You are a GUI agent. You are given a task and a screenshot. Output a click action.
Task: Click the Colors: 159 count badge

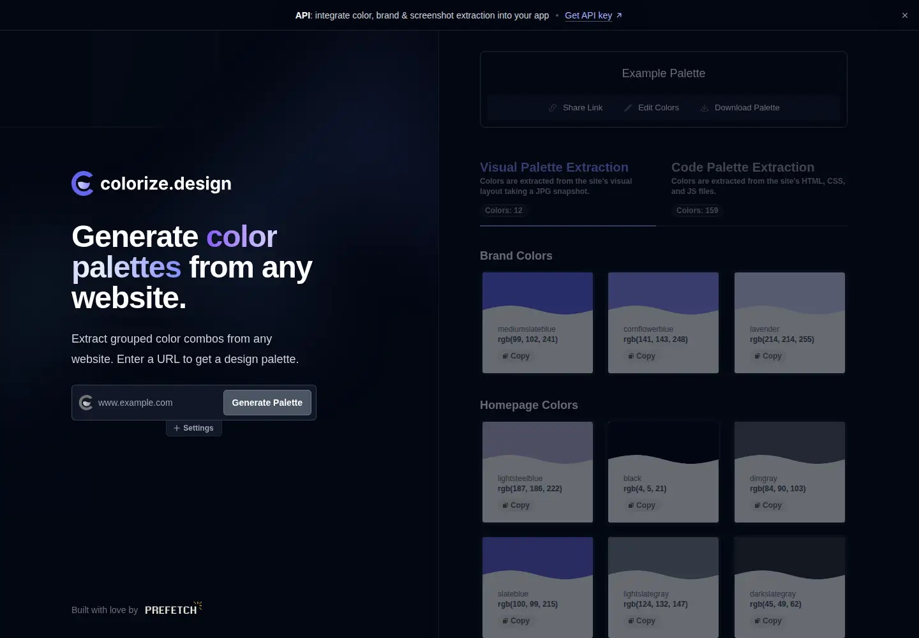pos(697,211)
